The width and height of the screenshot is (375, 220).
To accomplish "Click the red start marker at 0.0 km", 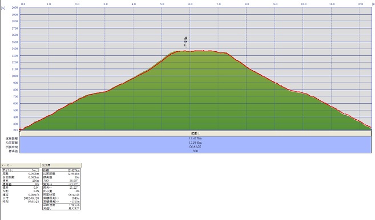I will 20,129.
